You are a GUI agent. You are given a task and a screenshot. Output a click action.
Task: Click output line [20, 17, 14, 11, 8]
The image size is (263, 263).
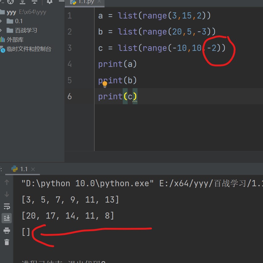pyautogui.click(x=68, y=216)
